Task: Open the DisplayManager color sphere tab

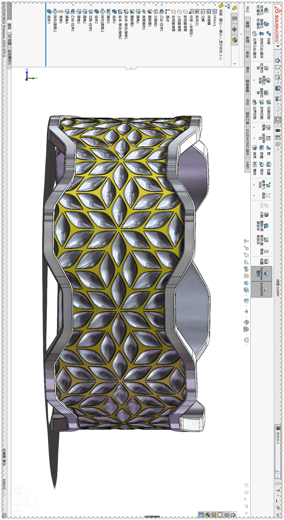Action: click(x=234, y=40)
